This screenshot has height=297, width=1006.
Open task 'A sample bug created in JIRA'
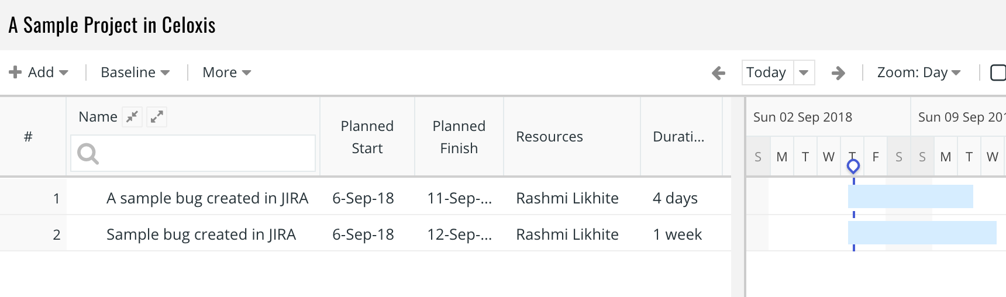[x=207, y=198]
